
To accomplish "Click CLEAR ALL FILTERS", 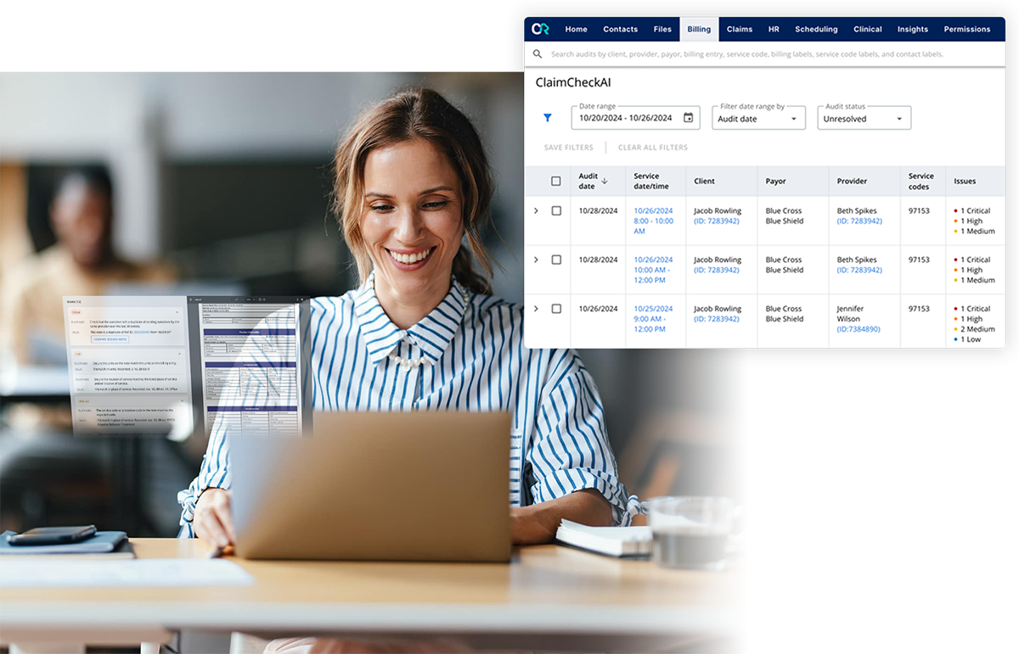I will click(x=653, y=147).
